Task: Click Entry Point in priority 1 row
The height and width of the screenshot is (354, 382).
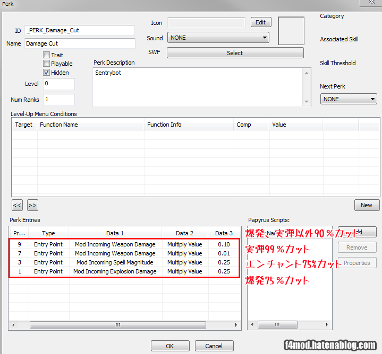Action: 48,271
